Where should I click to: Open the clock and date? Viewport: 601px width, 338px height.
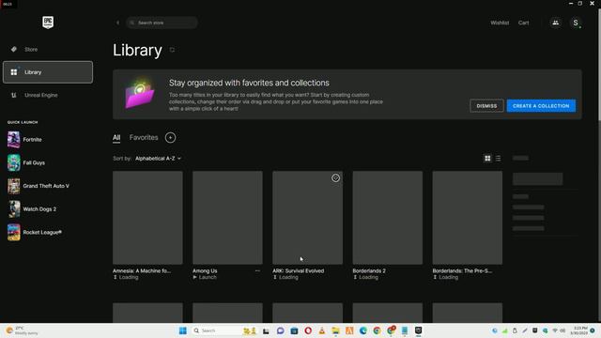coord(578,330)
